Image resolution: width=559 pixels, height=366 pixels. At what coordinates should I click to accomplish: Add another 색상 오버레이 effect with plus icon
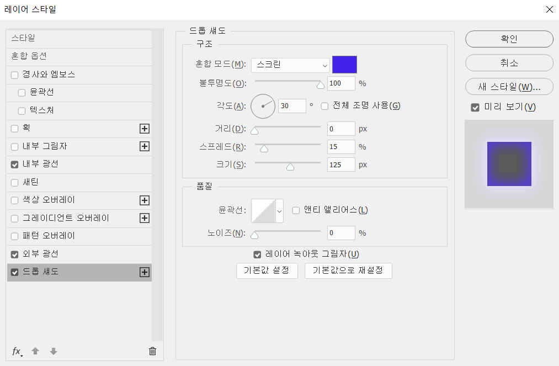[145, 200]
